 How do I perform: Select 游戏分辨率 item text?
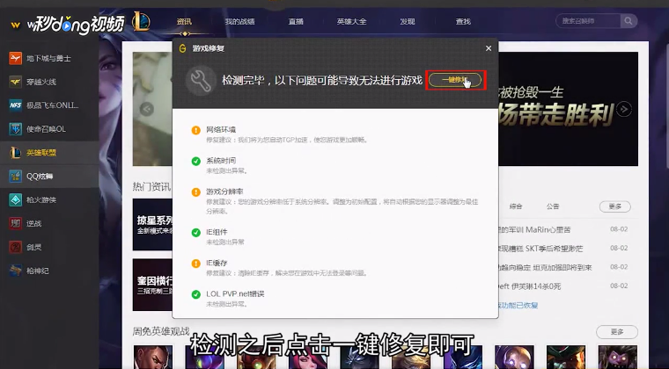(x=224, y=192)
